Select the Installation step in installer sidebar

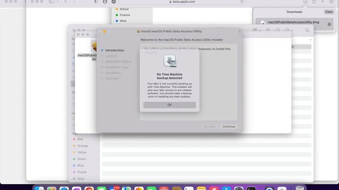(113, 73)
